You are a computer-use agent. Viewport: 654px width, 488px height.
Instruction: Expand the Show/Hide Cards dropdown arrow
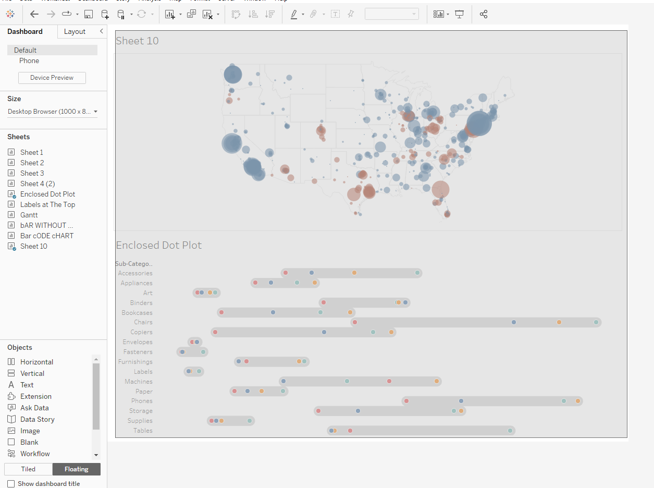click(448, 14)
